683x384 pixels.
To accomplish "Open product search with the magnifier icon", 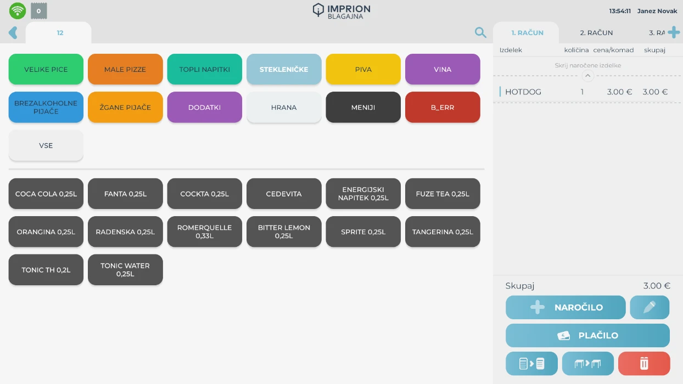I will pyautogui.click(x=480, y=33).
